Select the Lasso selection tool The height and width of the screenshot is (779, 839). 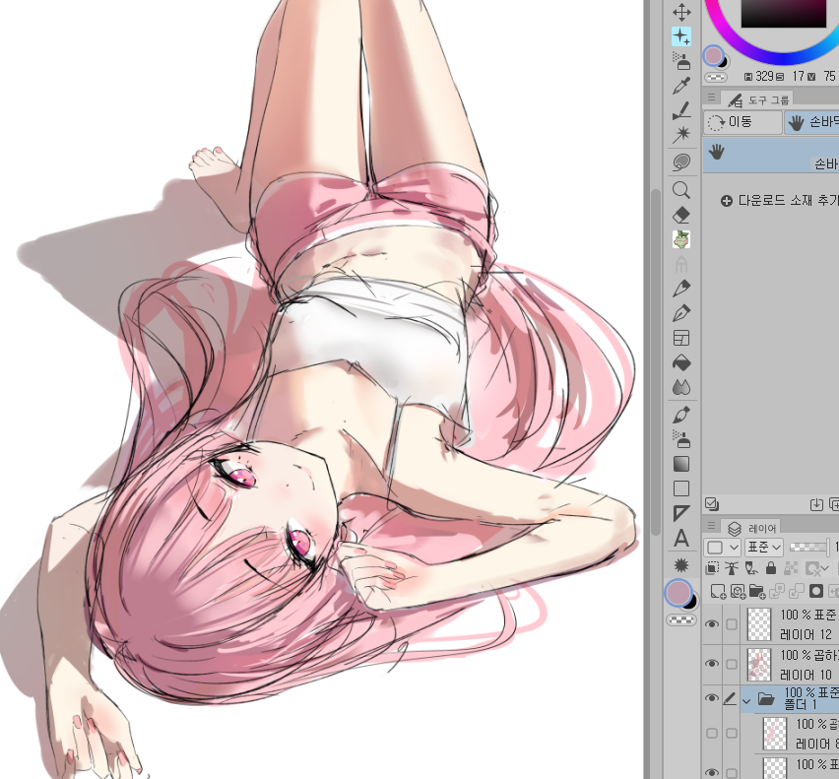click(681, 162)
